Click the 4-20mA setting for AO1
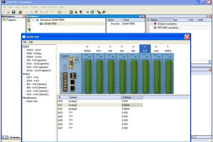 (132, 105)
